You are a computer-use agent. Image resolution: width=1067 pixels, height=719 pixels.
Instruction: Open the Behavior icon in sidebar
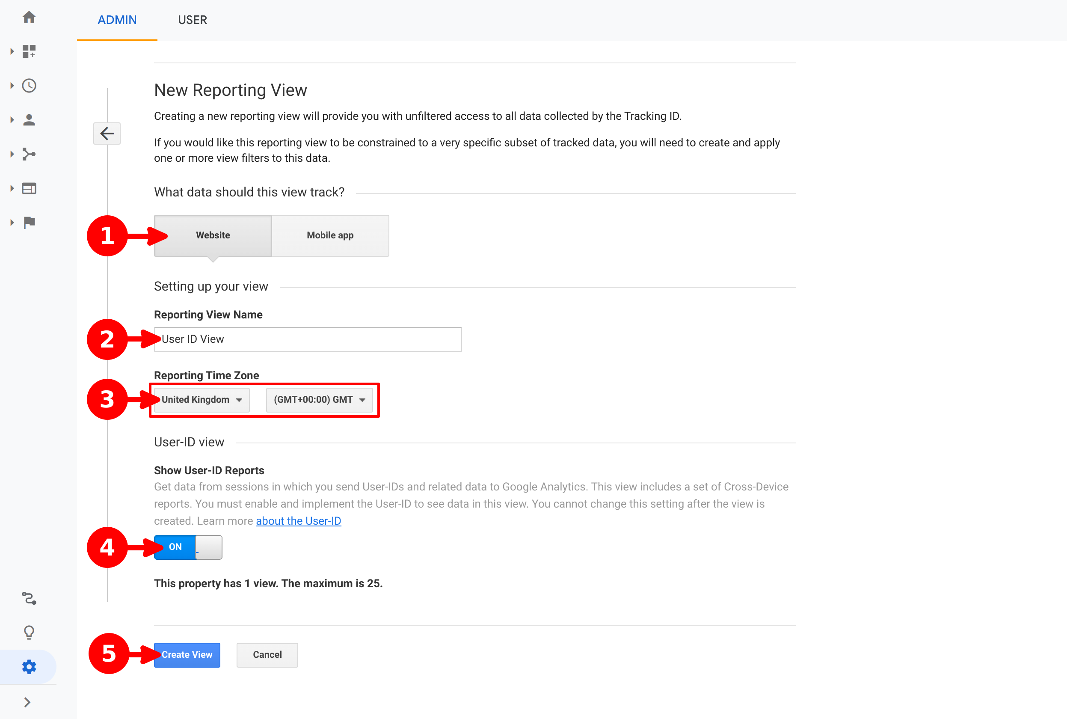coord(29,188)
